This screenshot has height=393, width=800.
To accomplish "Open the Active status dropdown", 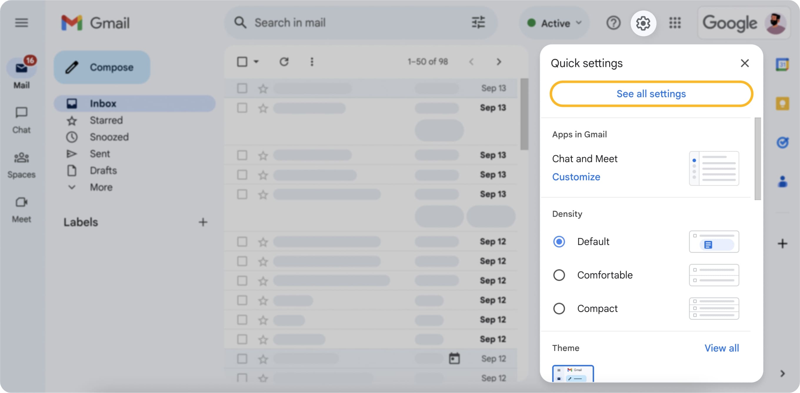I will click(555, 23).
